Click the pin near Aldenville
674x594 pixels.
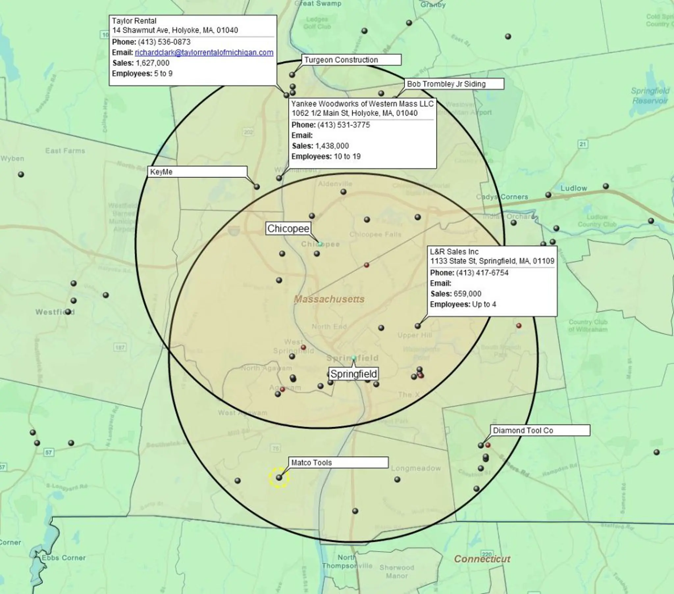click(x=343, y=191)
